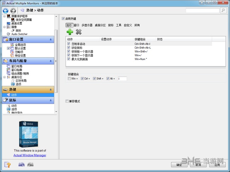Toggle checkbox beside 默认设置
Screen dimensions: 230x172
tap(8, 48)
